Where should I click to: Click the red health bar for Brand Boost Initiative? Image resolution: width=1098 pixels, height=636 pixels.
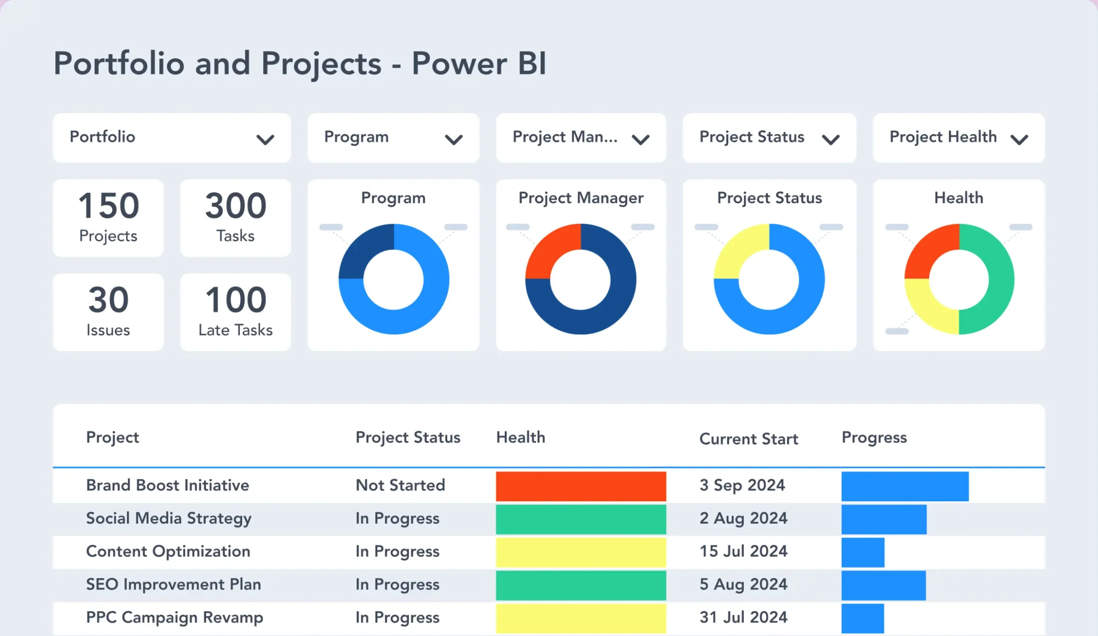point(580,486)
